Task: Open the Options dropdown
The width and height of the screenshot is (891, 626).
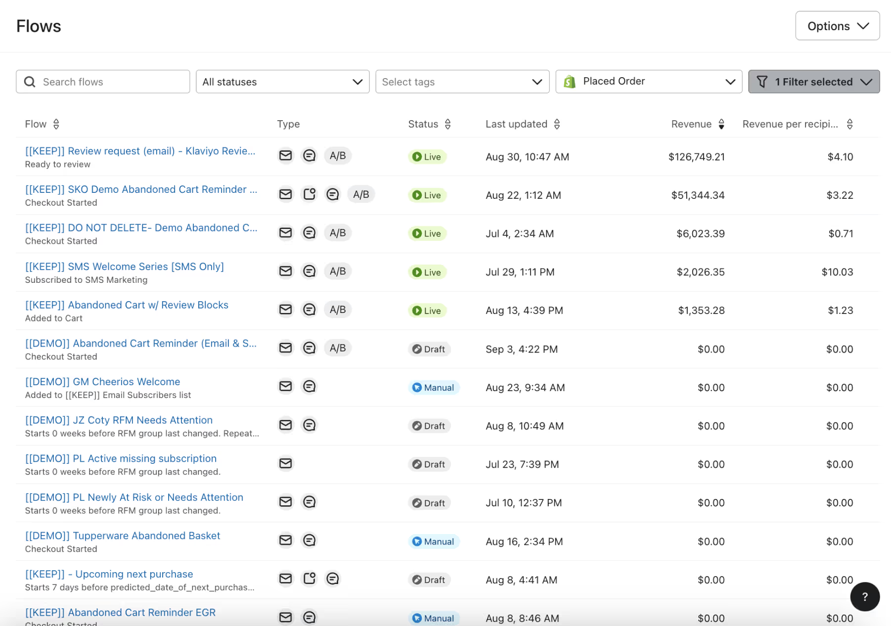Action: [838, 26]
